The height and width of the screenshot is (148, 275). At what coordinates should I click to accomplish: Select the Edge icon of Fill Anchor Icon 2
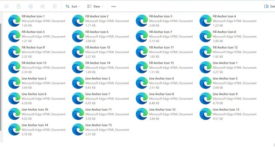click(78, 21)
